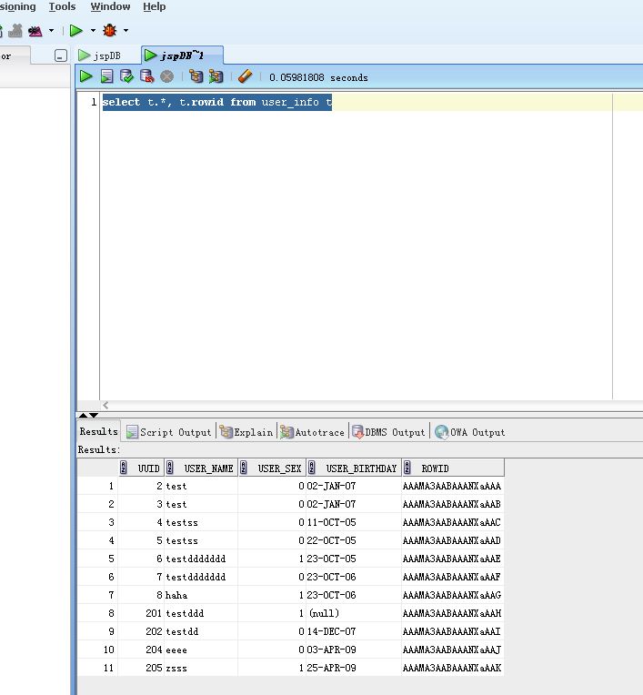Viewport: 643px width, 695px height.
Task: Open dropdown arrow next to pink bug icon
Action: [52, 31]
